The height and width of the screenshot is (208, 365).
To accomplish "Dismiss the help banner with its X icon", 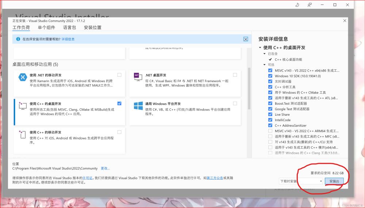I will pyautogui.click(x=246, y=39).
